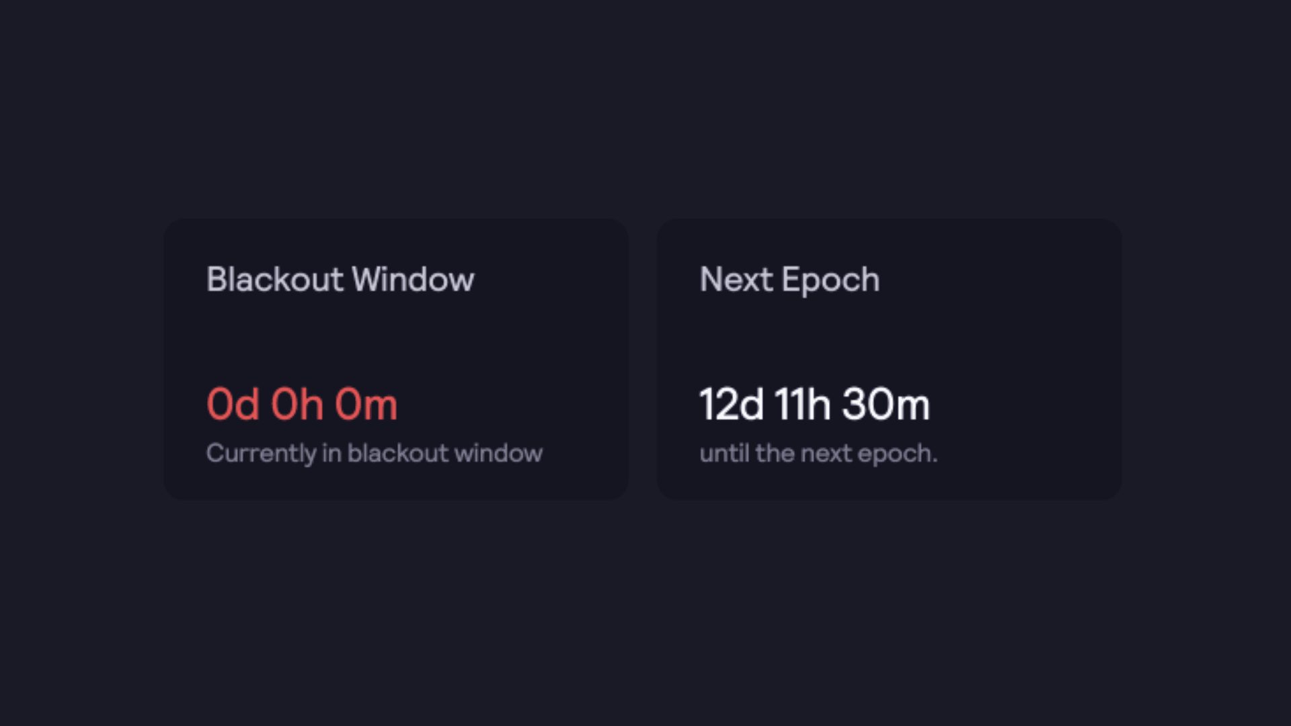
Task: Click the empty space below the Blackout Window title
Action: point(396,339)
